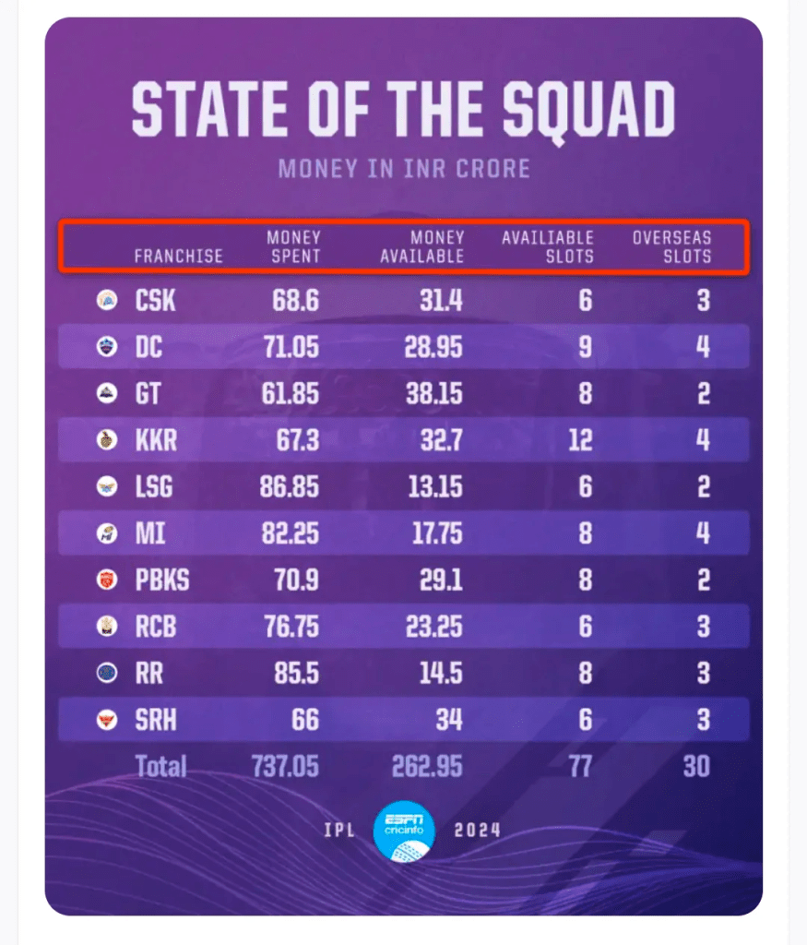Click the CSK team logo icon
Screen dimensions: 807x945
(107, 300)
